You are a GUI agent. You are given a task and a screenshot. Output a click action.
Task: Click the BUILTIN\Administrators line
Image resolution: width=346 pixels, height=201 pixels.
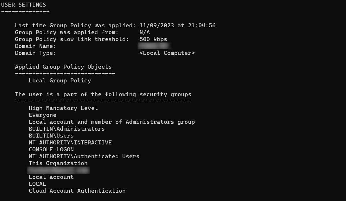point(67,129)
